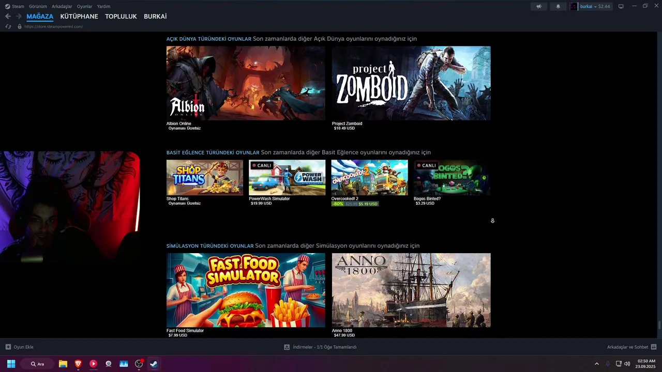Launch Brave browser from the taskbar

click(78, 364)
